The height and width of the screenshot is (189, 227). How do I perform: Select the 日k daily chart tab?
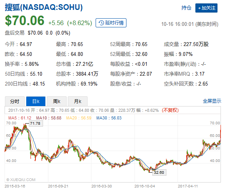pos(36,101)
